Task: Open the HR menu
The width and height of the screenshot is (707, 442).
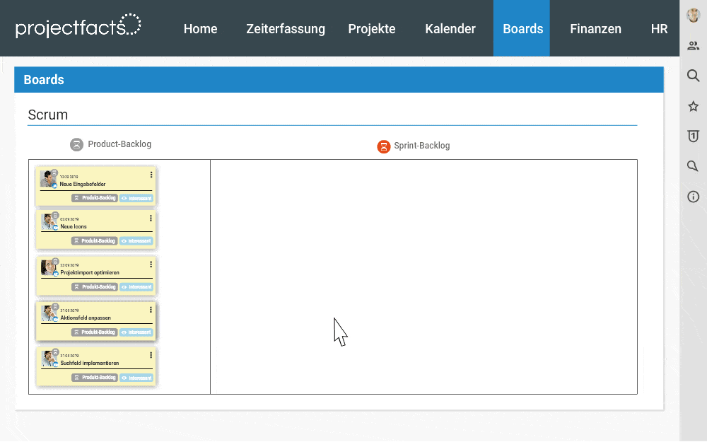Action: 659,28
